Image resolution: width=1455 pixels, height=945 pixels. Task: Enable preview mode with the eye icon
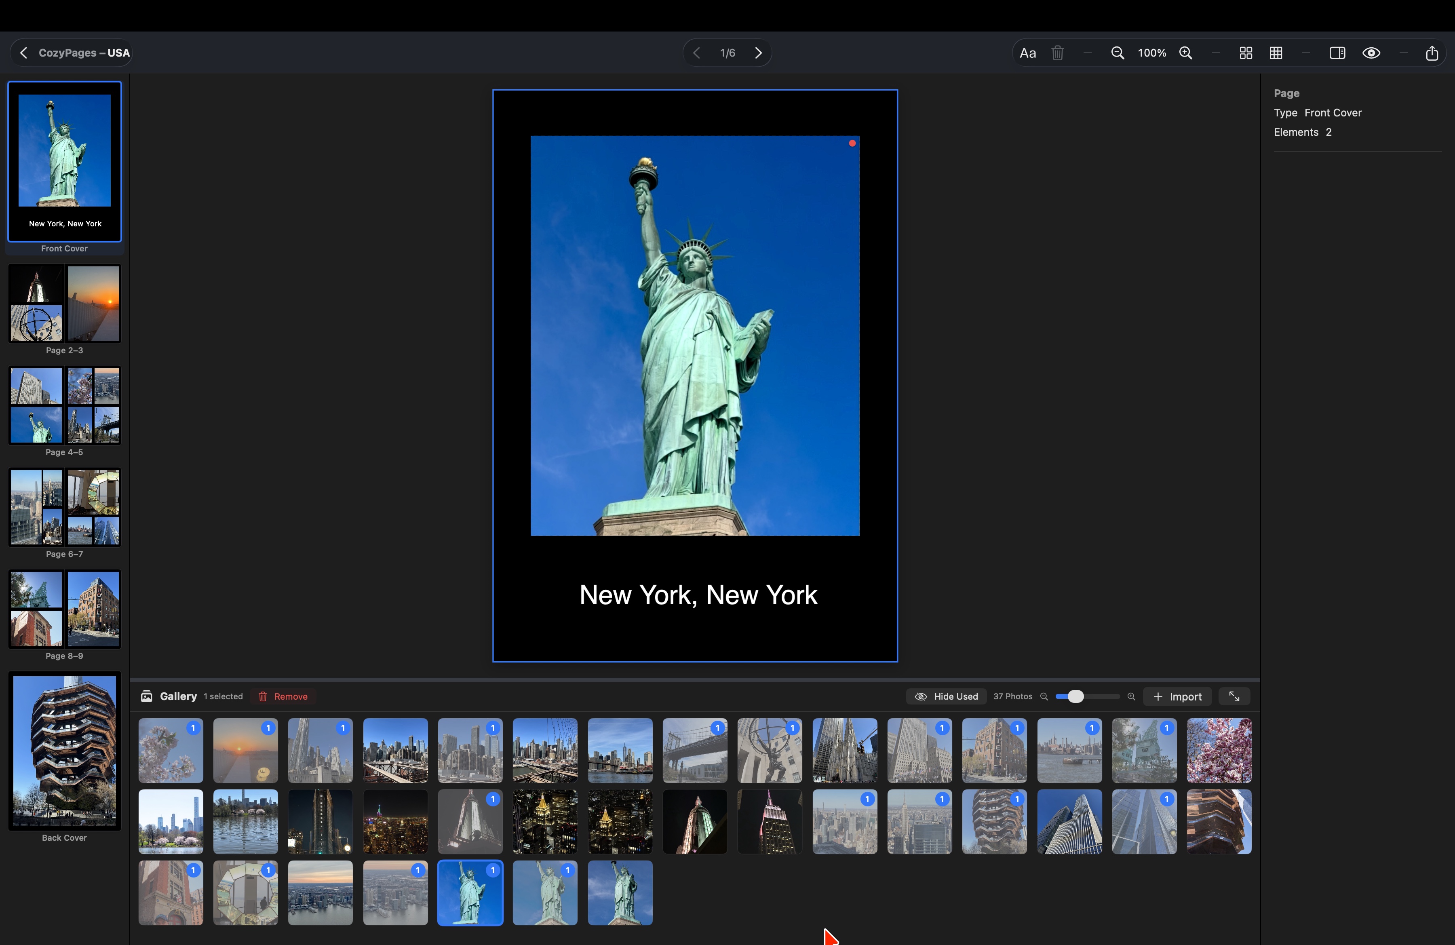pos(1372,53)
